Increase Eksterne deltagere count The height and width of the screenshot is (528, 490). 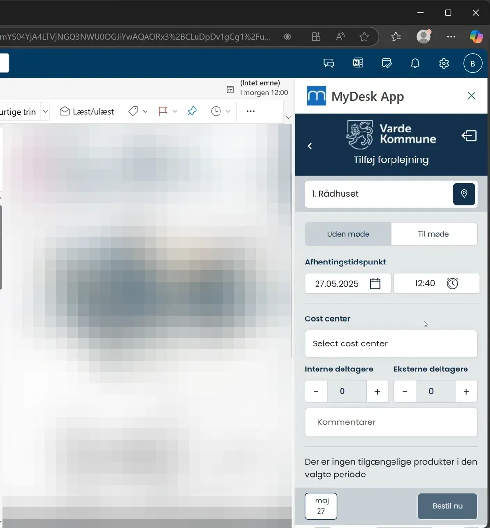click(x=466, y=391)
